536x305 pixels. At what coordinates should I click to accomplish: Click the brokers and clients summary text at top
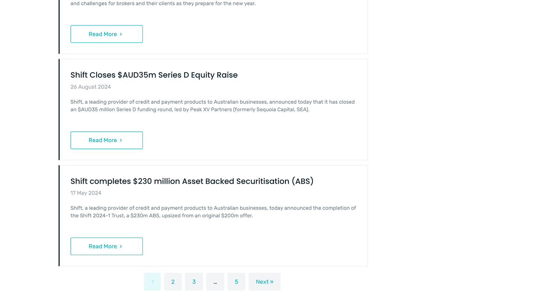click(163, 3)
